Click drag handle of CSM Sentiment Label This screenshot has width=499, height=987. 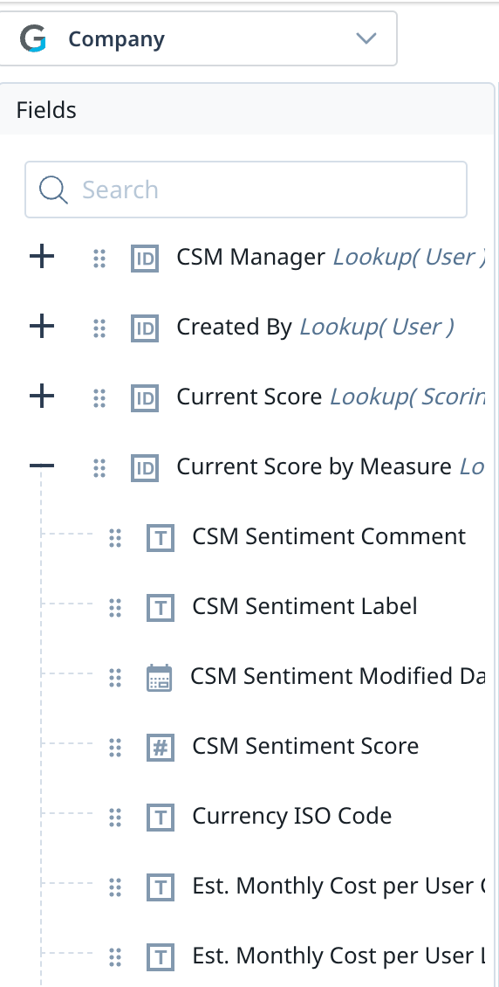click(114, 607)
